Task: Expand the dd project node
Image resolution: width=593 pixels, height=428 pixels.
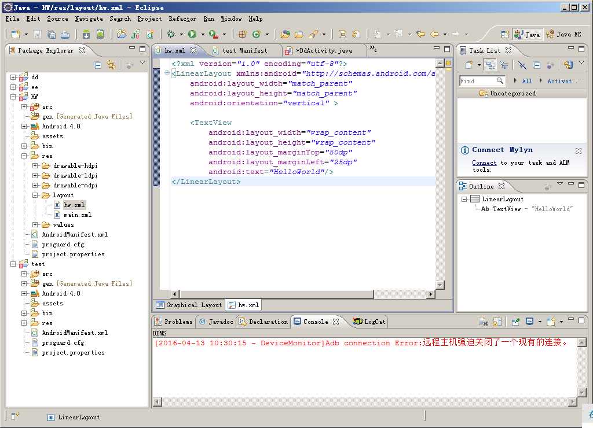Action: coord(13,77)
